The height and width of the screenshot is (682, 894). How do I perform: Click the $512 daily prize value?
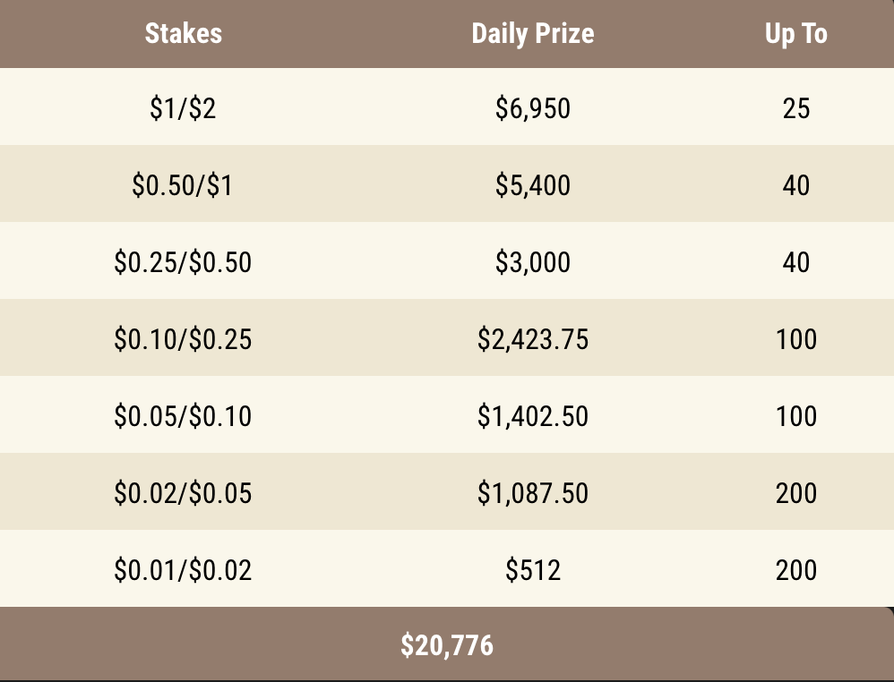coord(532,570)
